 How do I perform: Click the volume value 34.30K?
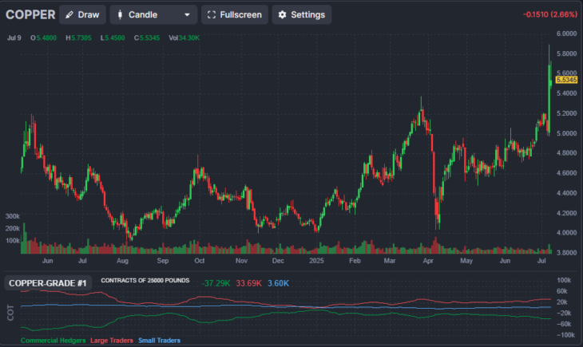click(189, 38)
